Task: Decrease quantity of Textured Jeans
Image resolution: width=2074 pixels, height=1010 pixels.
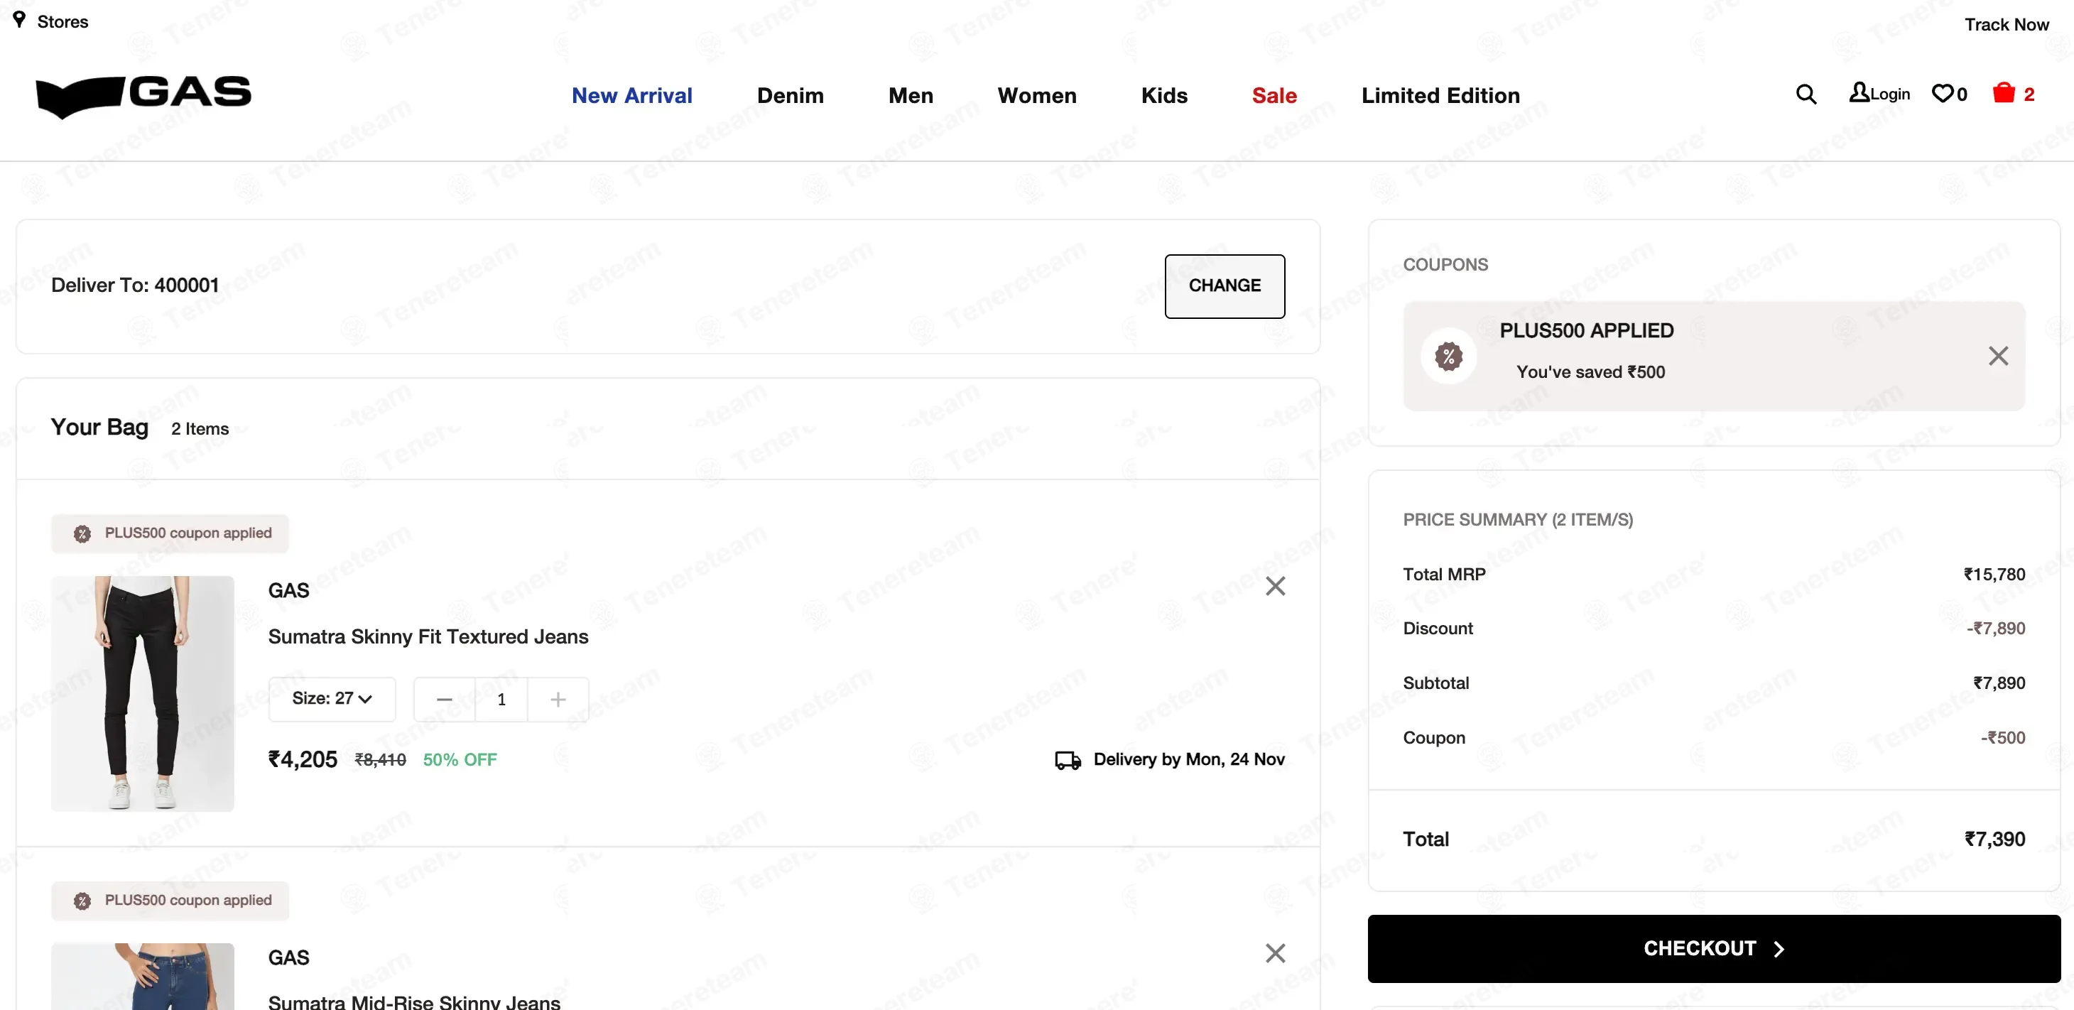Action: pos(445,699)
